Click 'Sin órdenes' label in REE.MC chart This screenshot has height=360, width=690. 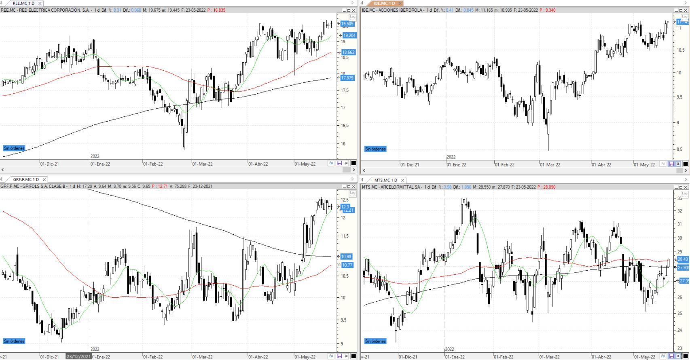pos(14,148)
